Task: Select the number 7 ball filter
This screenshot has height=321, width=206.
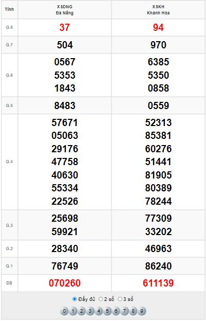Action: pyautogui.click(x=124, y=311)
